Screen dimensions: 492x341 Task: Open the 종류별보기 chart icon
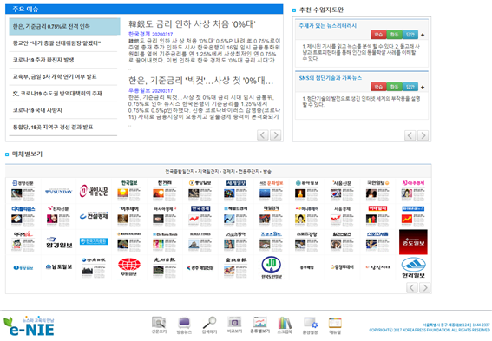pyautogui.click(x=259, y=325)
